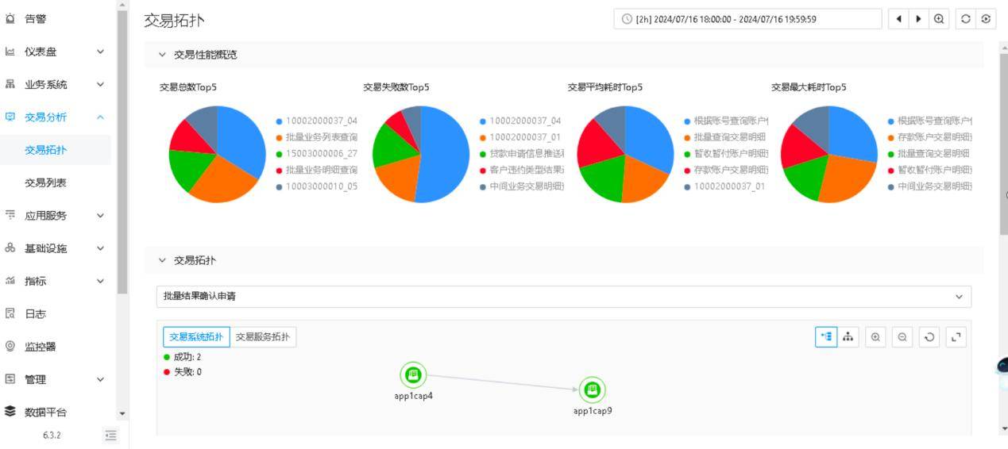Click the refresh icon in the top toolbar
Image resolution: width=1008 pixels, height=449 pixels.
click(966, 19)
